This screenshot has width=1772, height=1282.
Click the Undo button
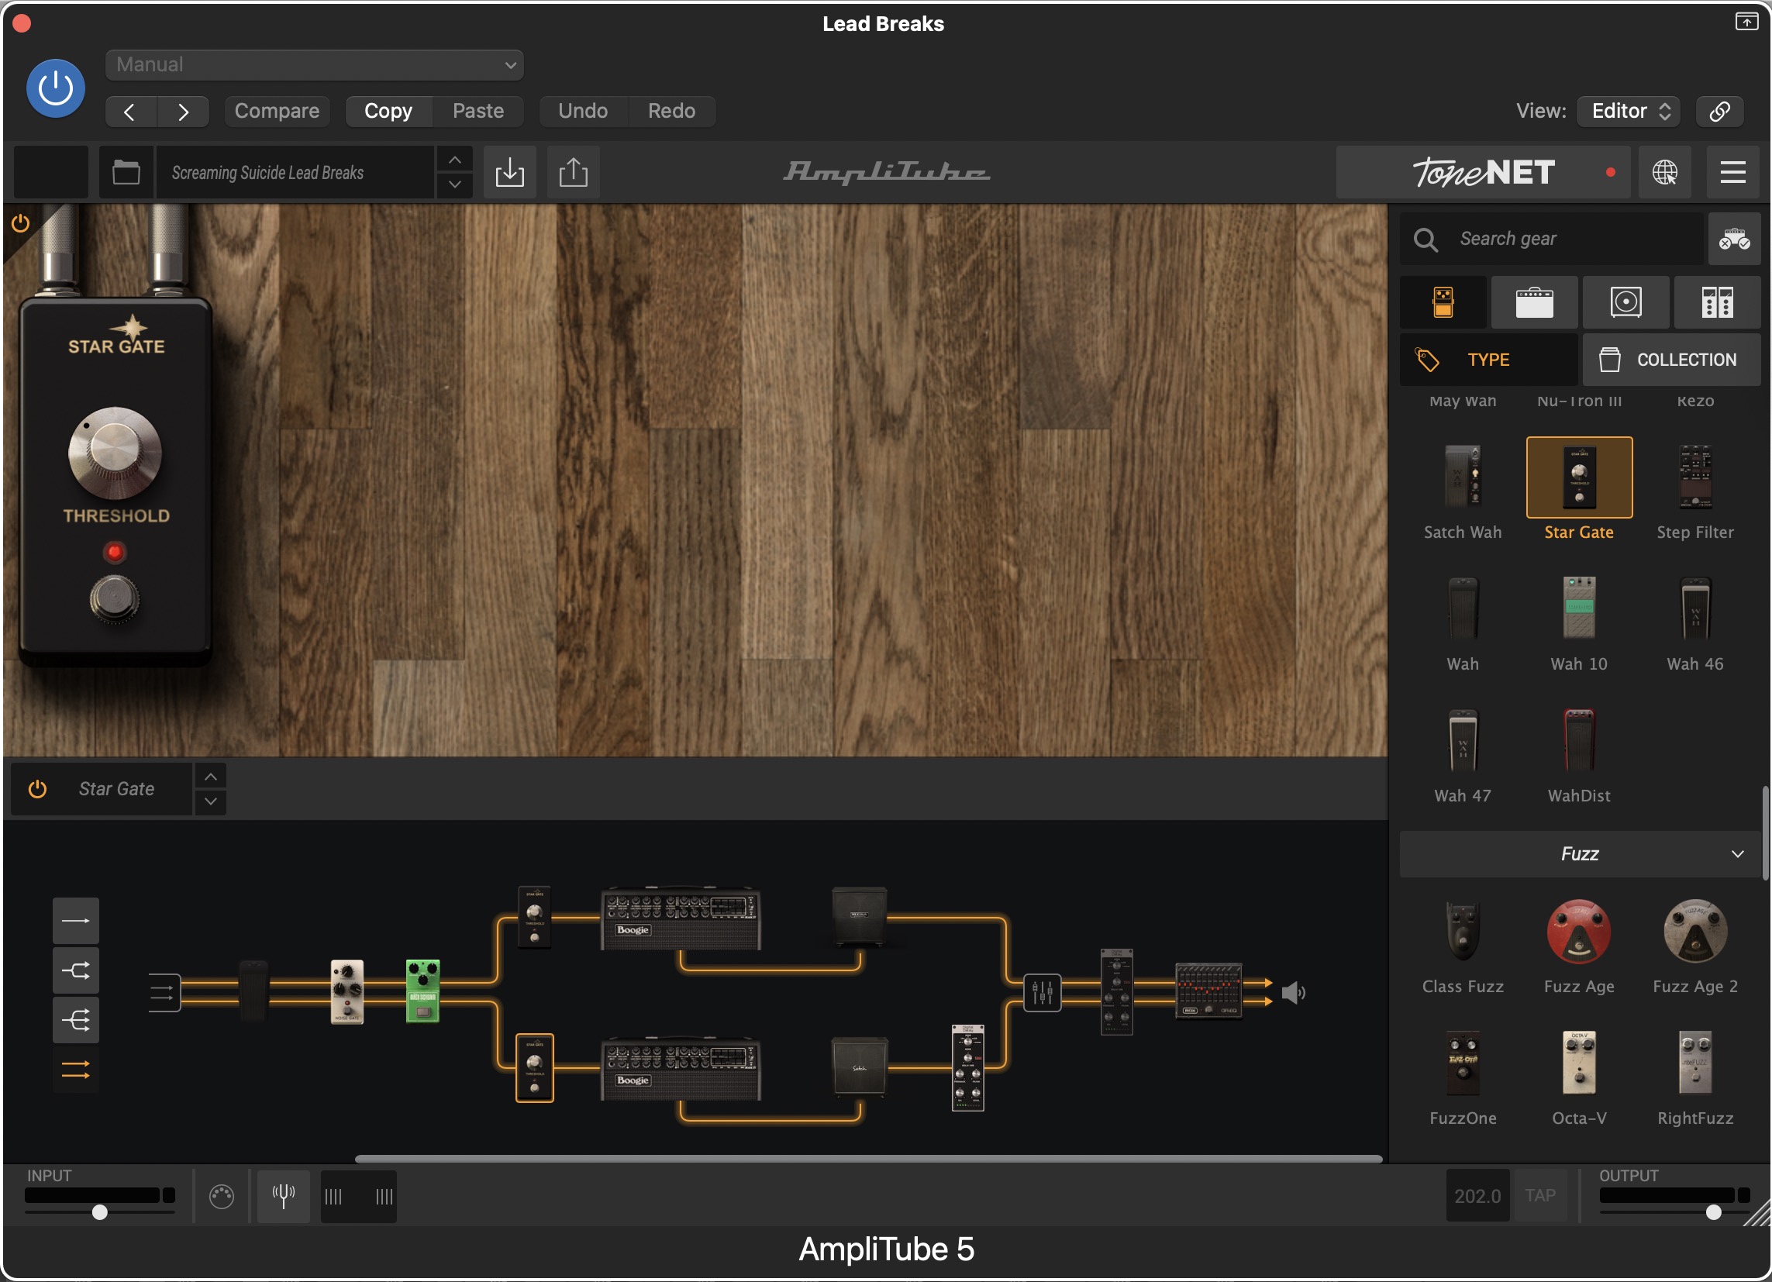point(583,111)
